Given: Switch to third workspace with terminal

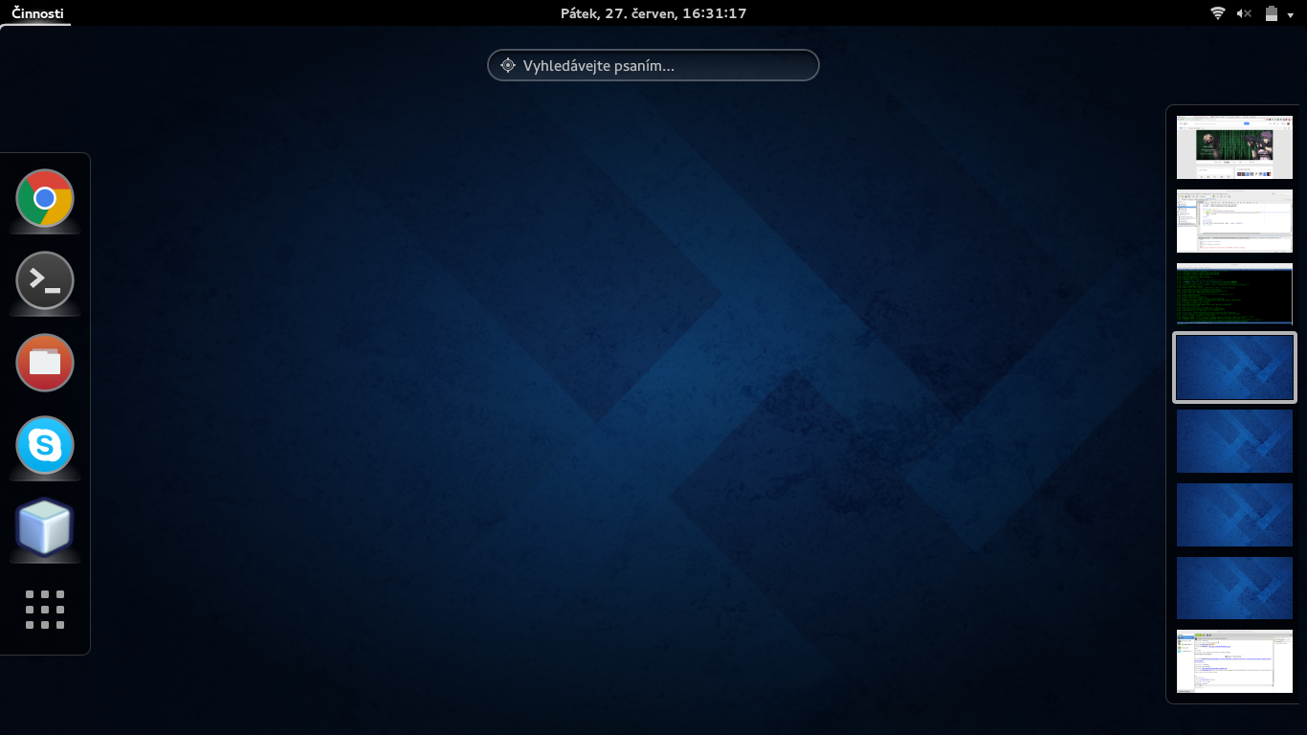Looking at the screenshot, I should tap(1234, 295).
